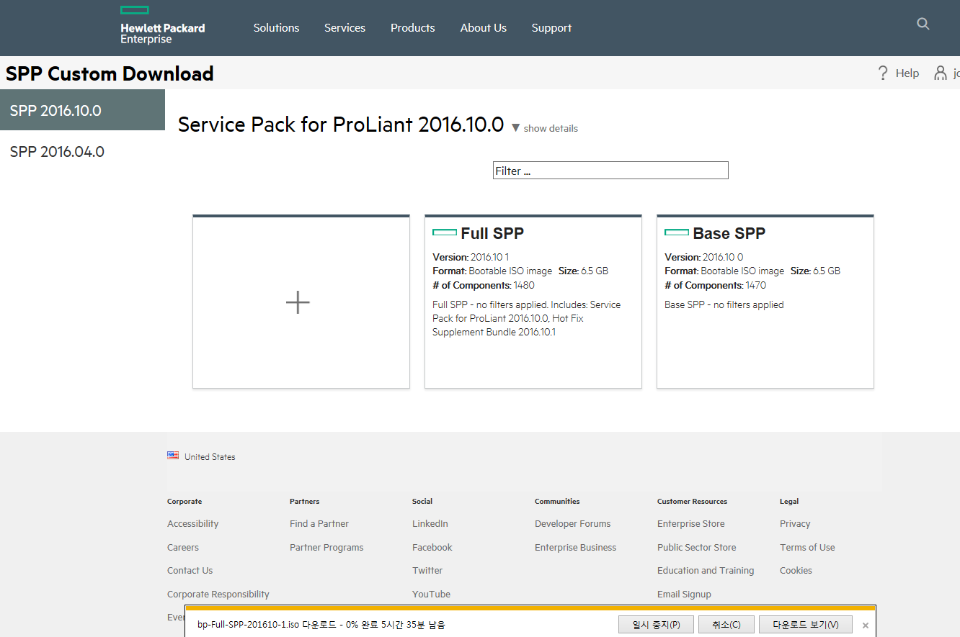
Task: Open the Services menu
Action: click(x=345, y=28)
